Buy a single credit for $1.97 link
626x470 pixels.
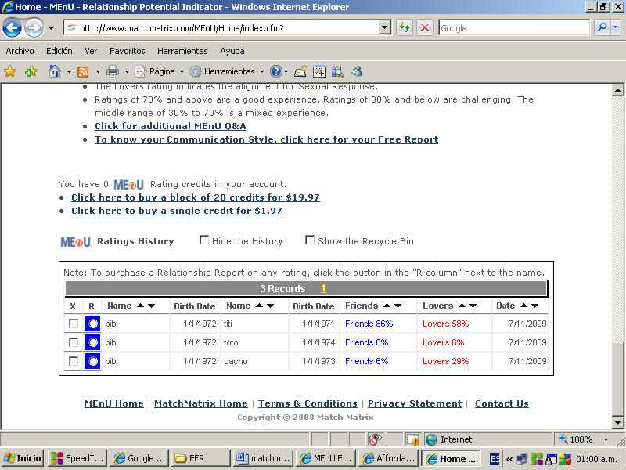click(x=177, y=211)
